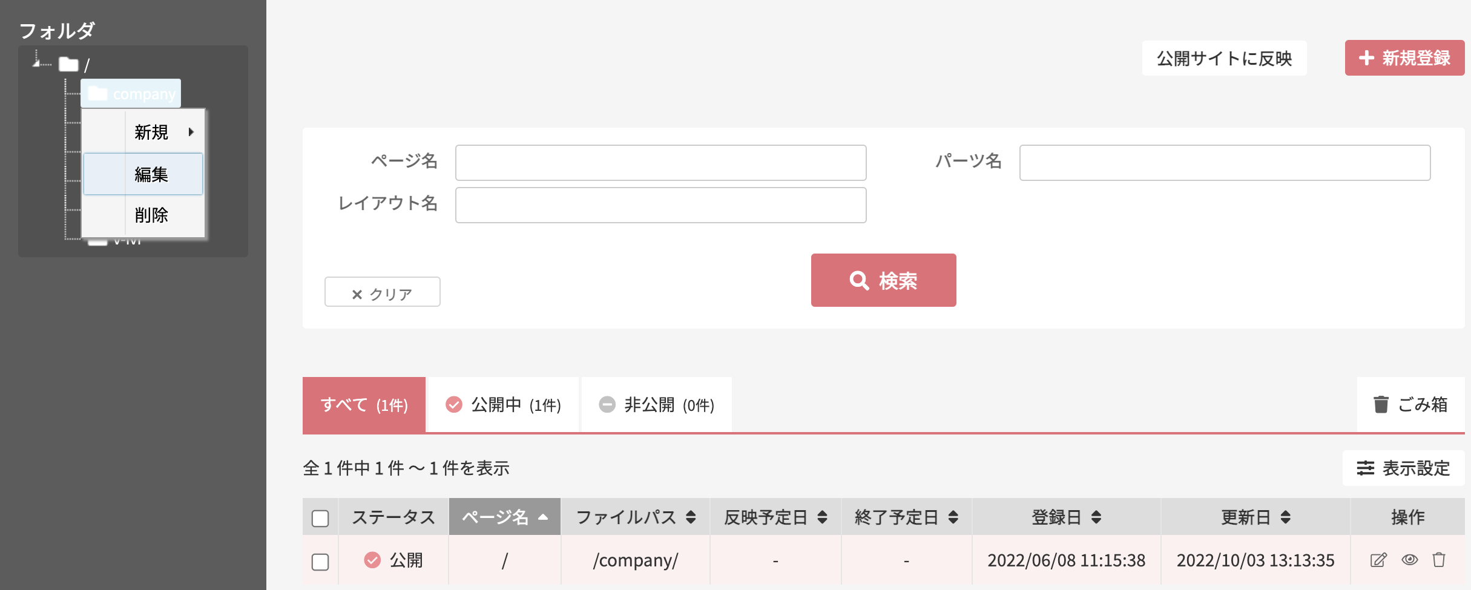This screenshot has height=590, width=1471.
Task: Click the root folder icon in tree
Action: 68,64
